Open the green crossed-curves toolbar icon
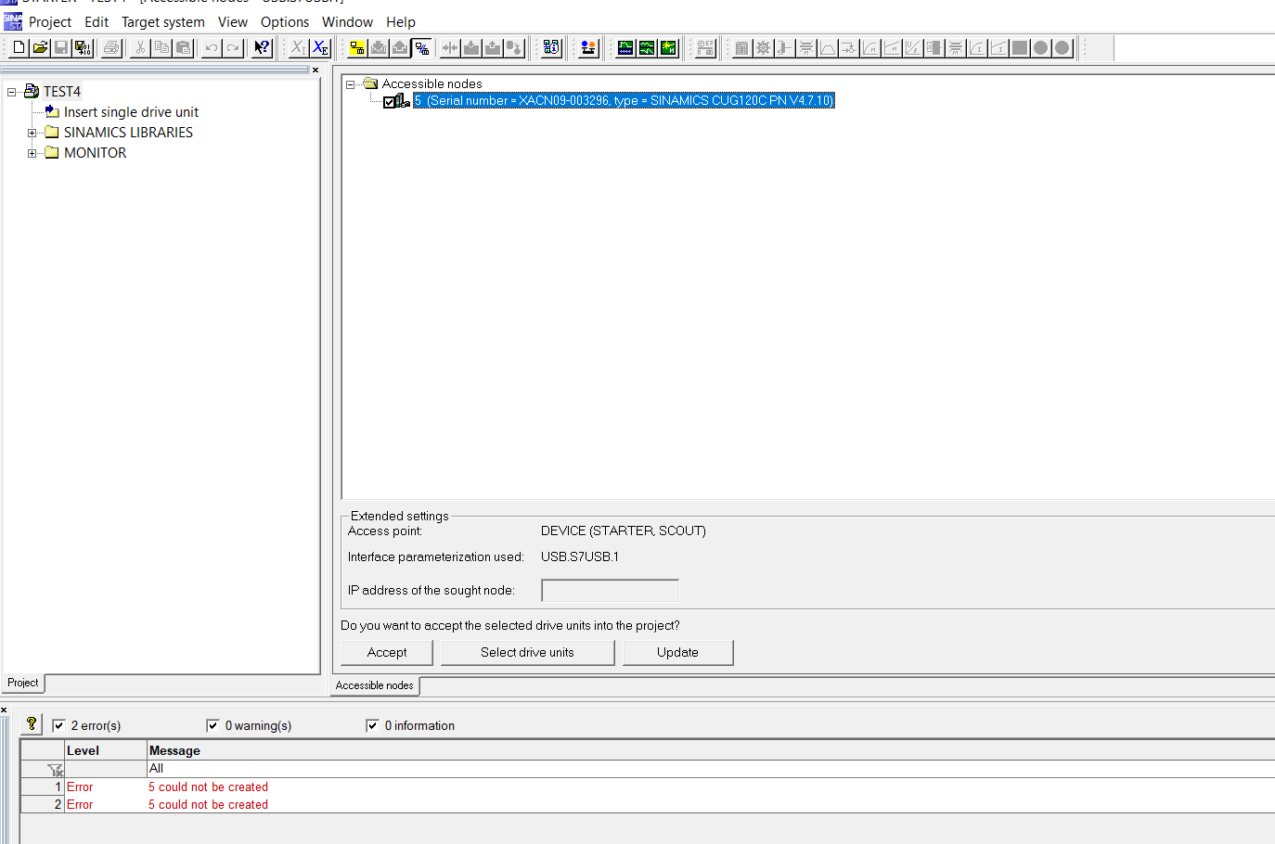The image size is (1275, 844). point(647,47)
